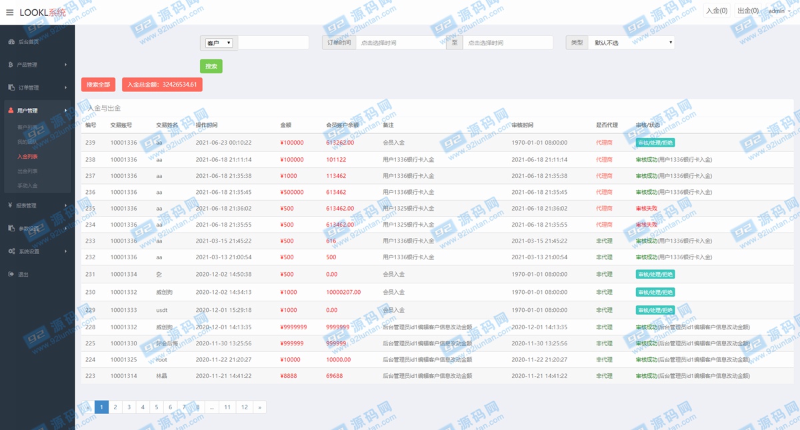
Task: Click current pagination page 1
Action: tap(101, 407)
